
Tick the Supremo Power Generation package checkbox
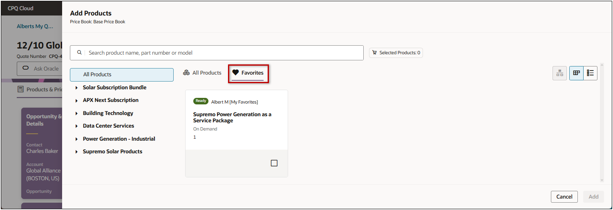(274, 163)
